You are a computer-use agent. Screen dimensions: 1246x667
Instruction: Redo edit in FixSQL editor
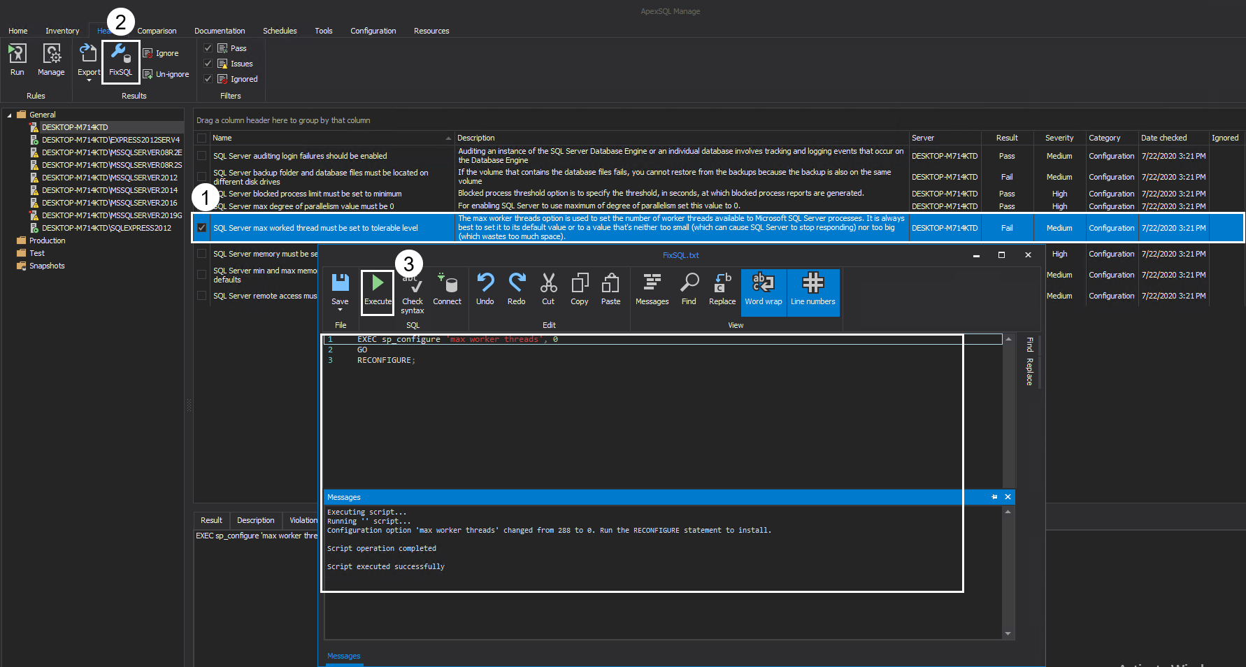516,289
